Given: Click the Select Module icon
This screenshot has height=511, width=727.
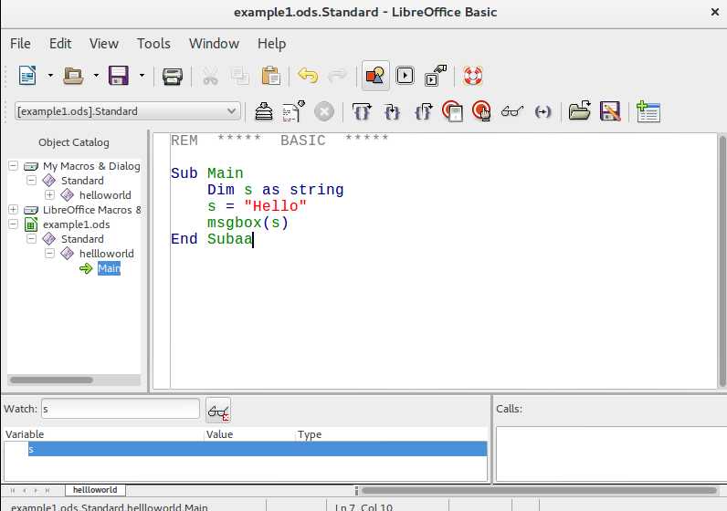Looking at the screenshot, I should click(436, 76).
